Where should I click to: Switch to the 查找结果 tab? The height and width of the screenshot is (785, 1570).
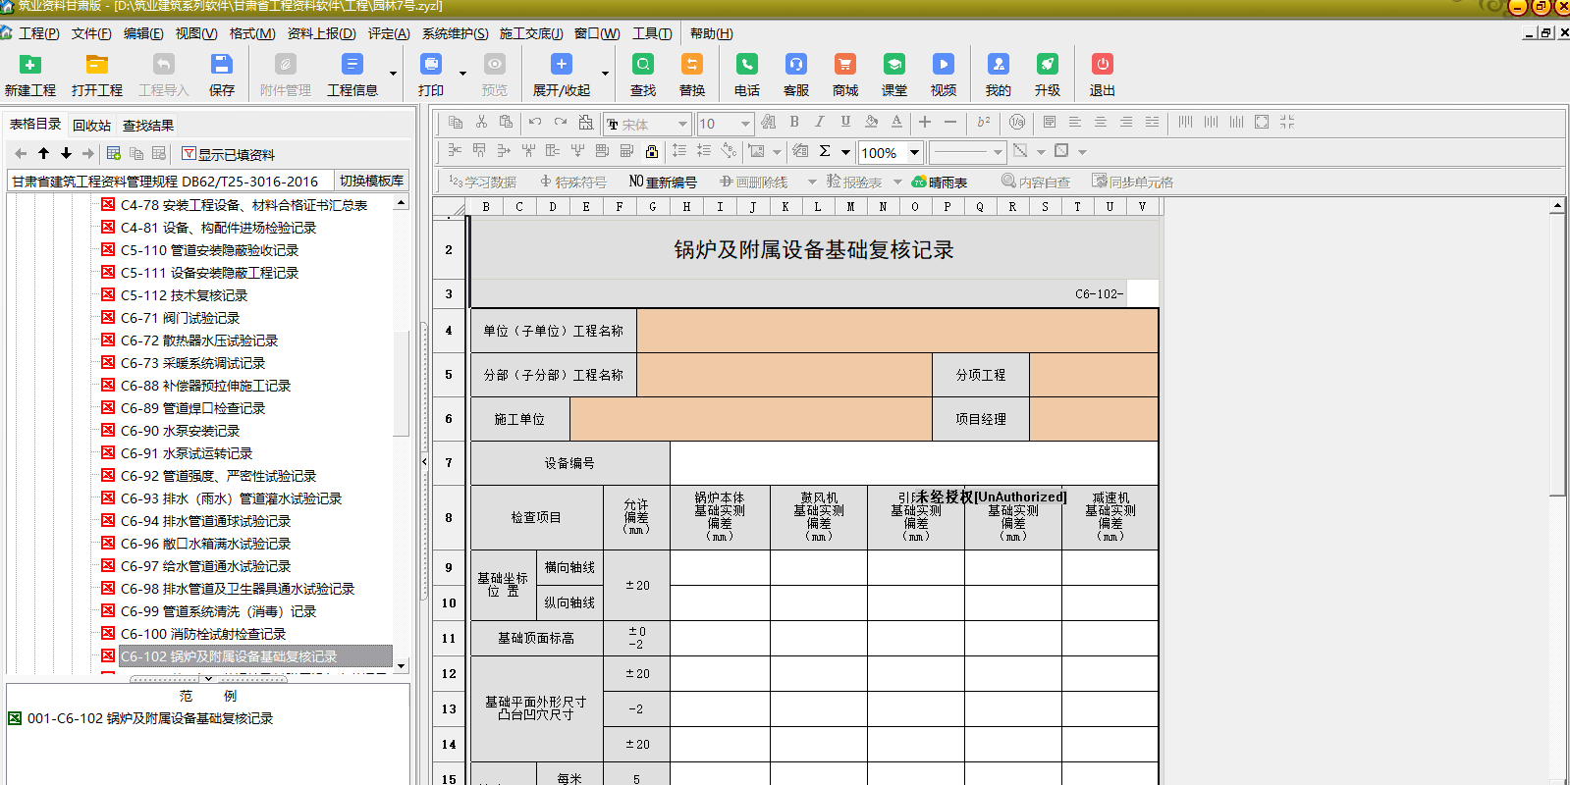[x=148, y=125]
